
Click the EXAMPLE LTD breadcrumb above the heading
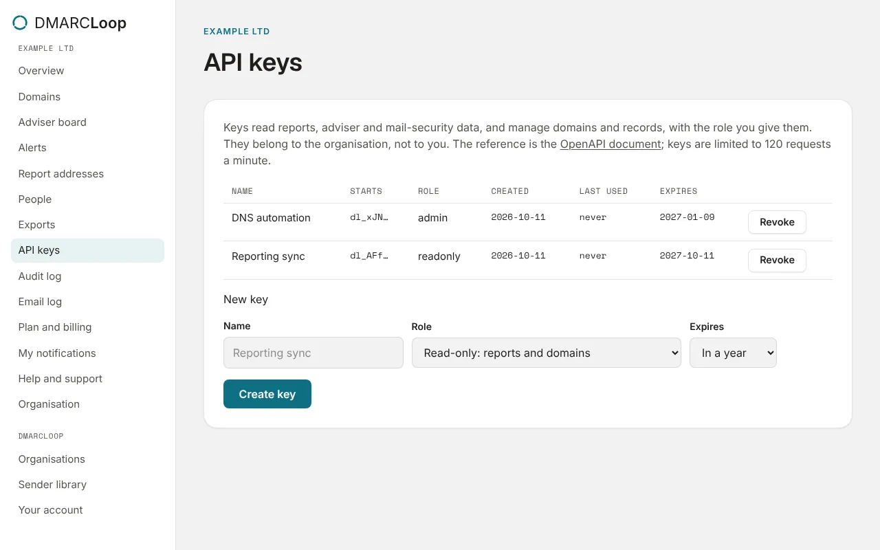pyautogui.click(x=236, y=32)
